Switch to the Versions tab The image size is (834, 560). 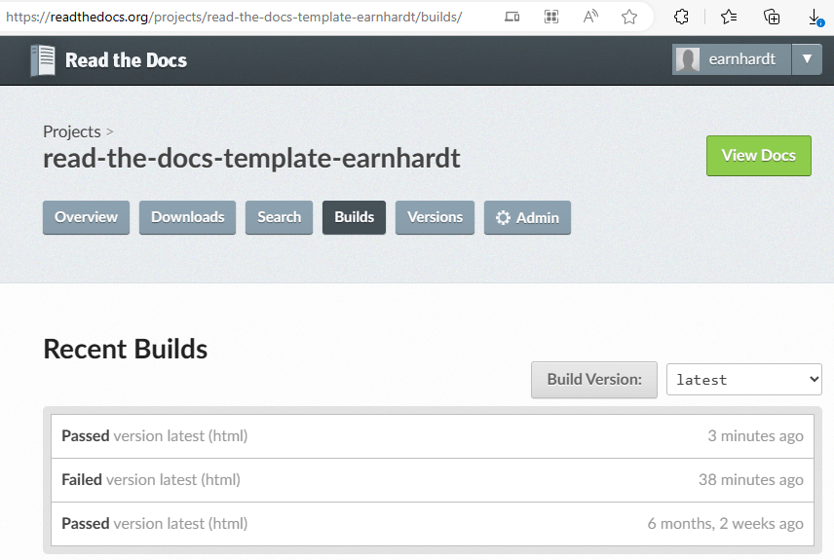436,217
